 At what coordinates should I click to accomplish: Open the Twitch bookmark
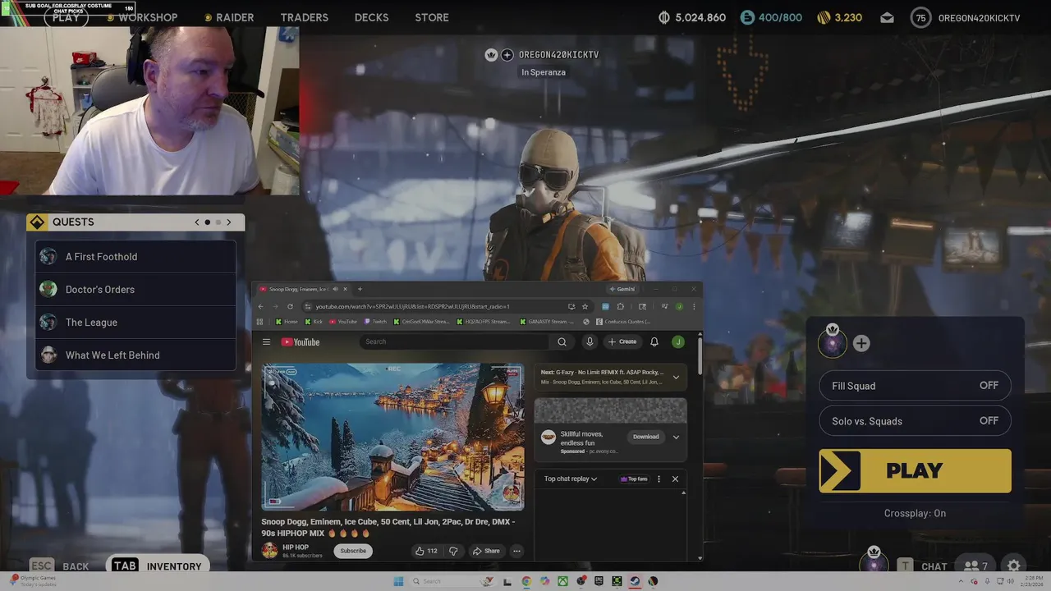(376, 322)
